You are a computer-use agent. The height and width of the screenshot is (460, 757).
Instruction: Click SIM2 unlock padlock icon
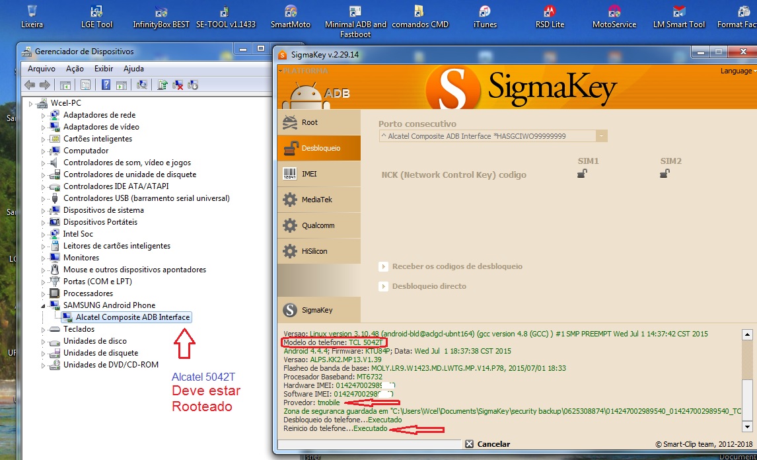[665, 173]
